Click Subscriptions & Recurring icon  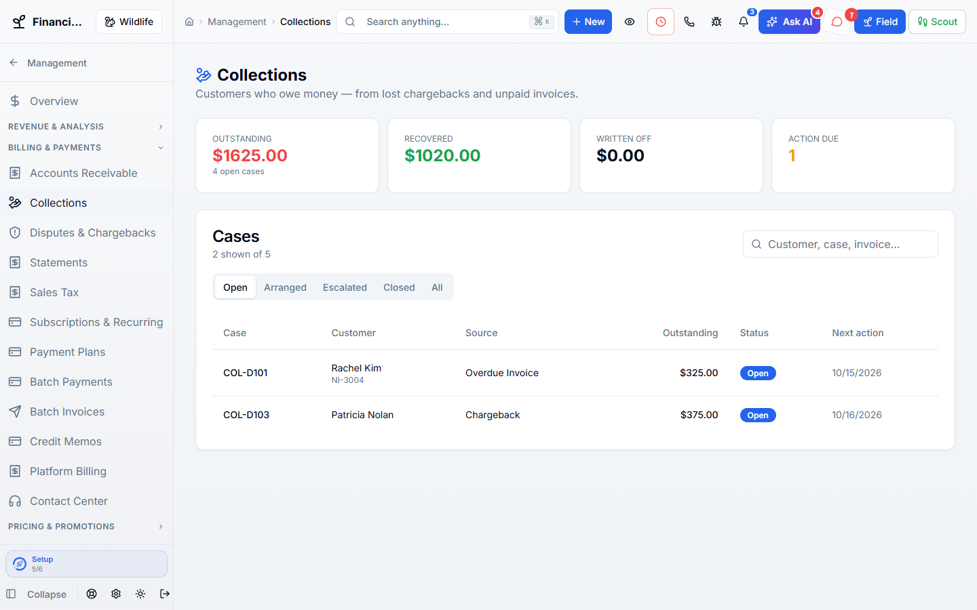[x=15, y=322]
